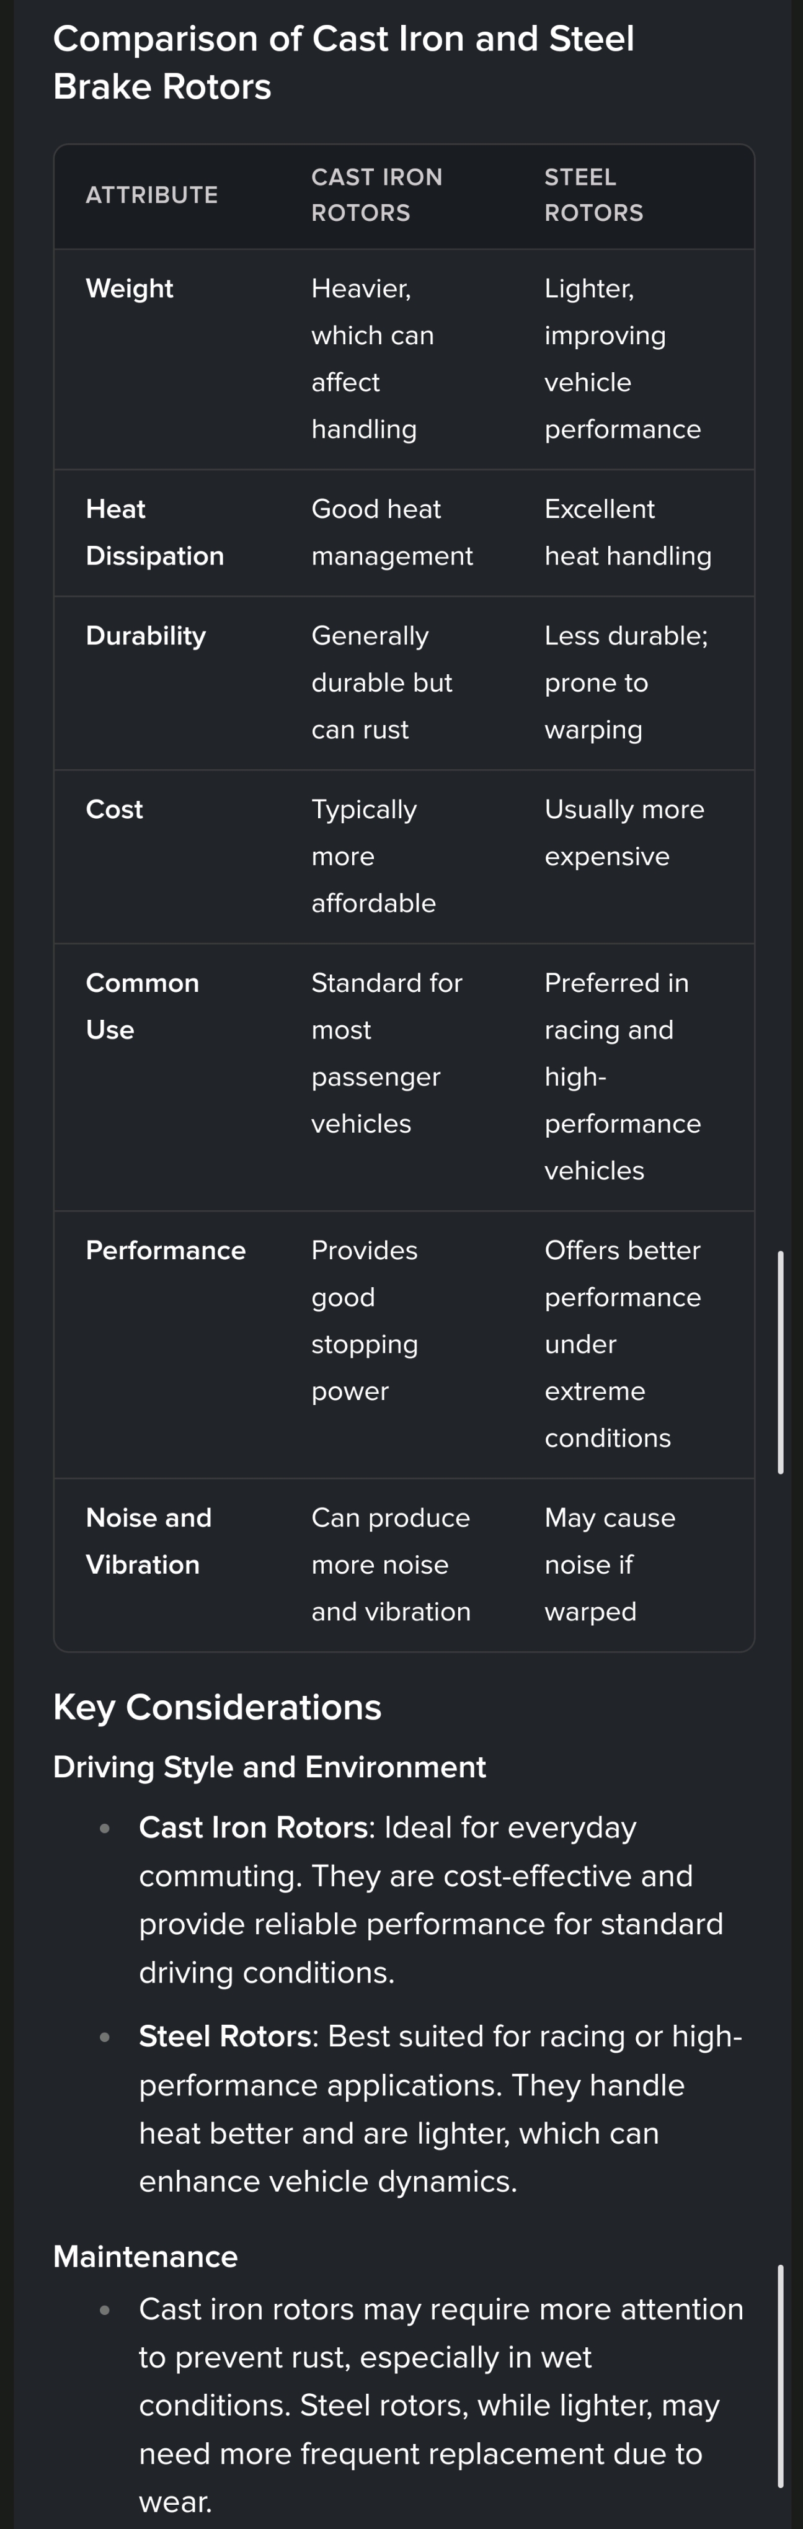This screenshot has width=803, height=2529.
Task: Click the 'Less durable; prone to warping' cell
Action: tap(625, 684)
